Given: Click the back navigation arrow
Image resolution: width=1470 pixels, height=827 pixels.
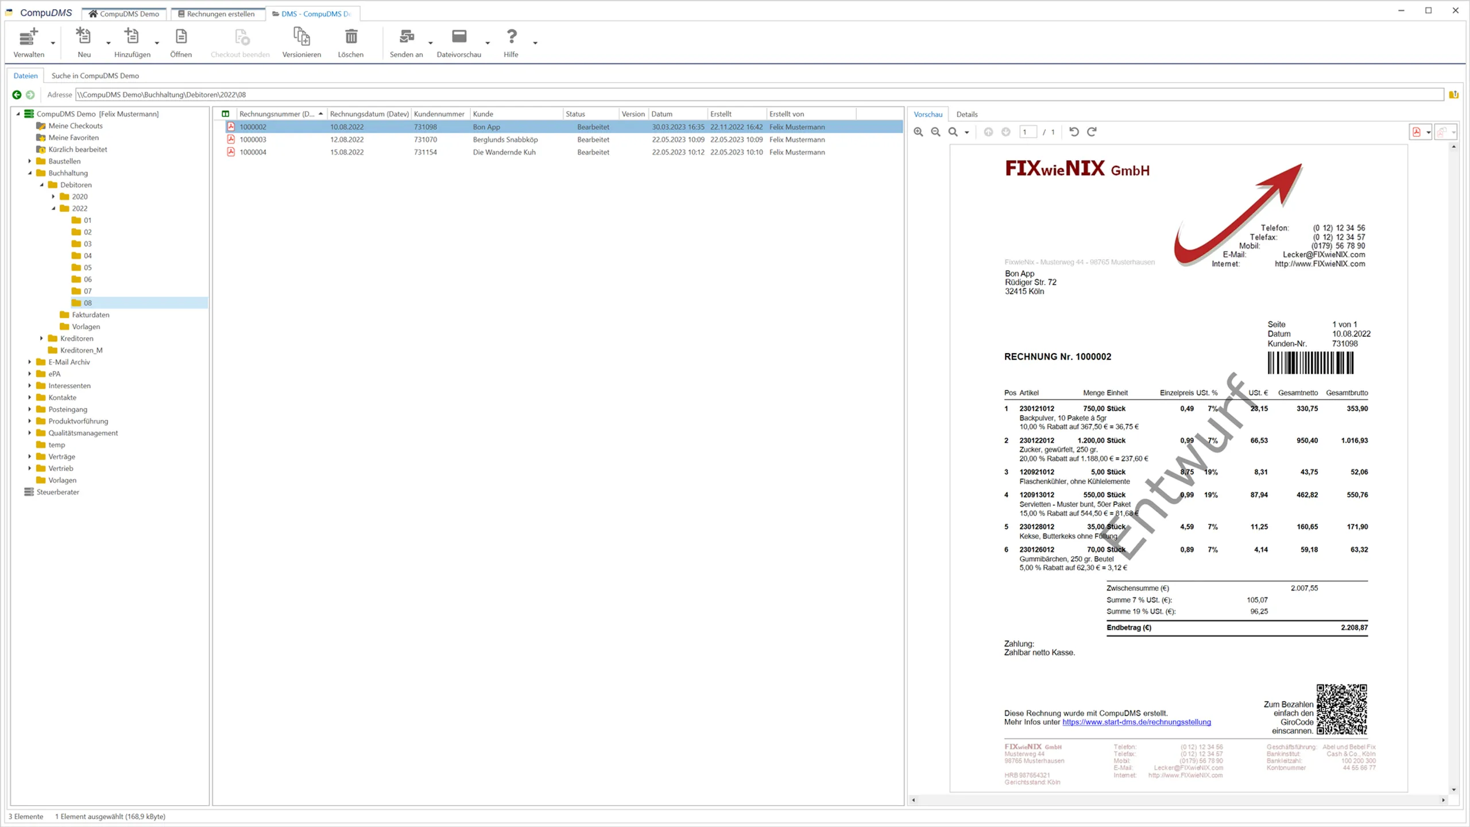Looking at the screenshot, I should coord(17,95).
